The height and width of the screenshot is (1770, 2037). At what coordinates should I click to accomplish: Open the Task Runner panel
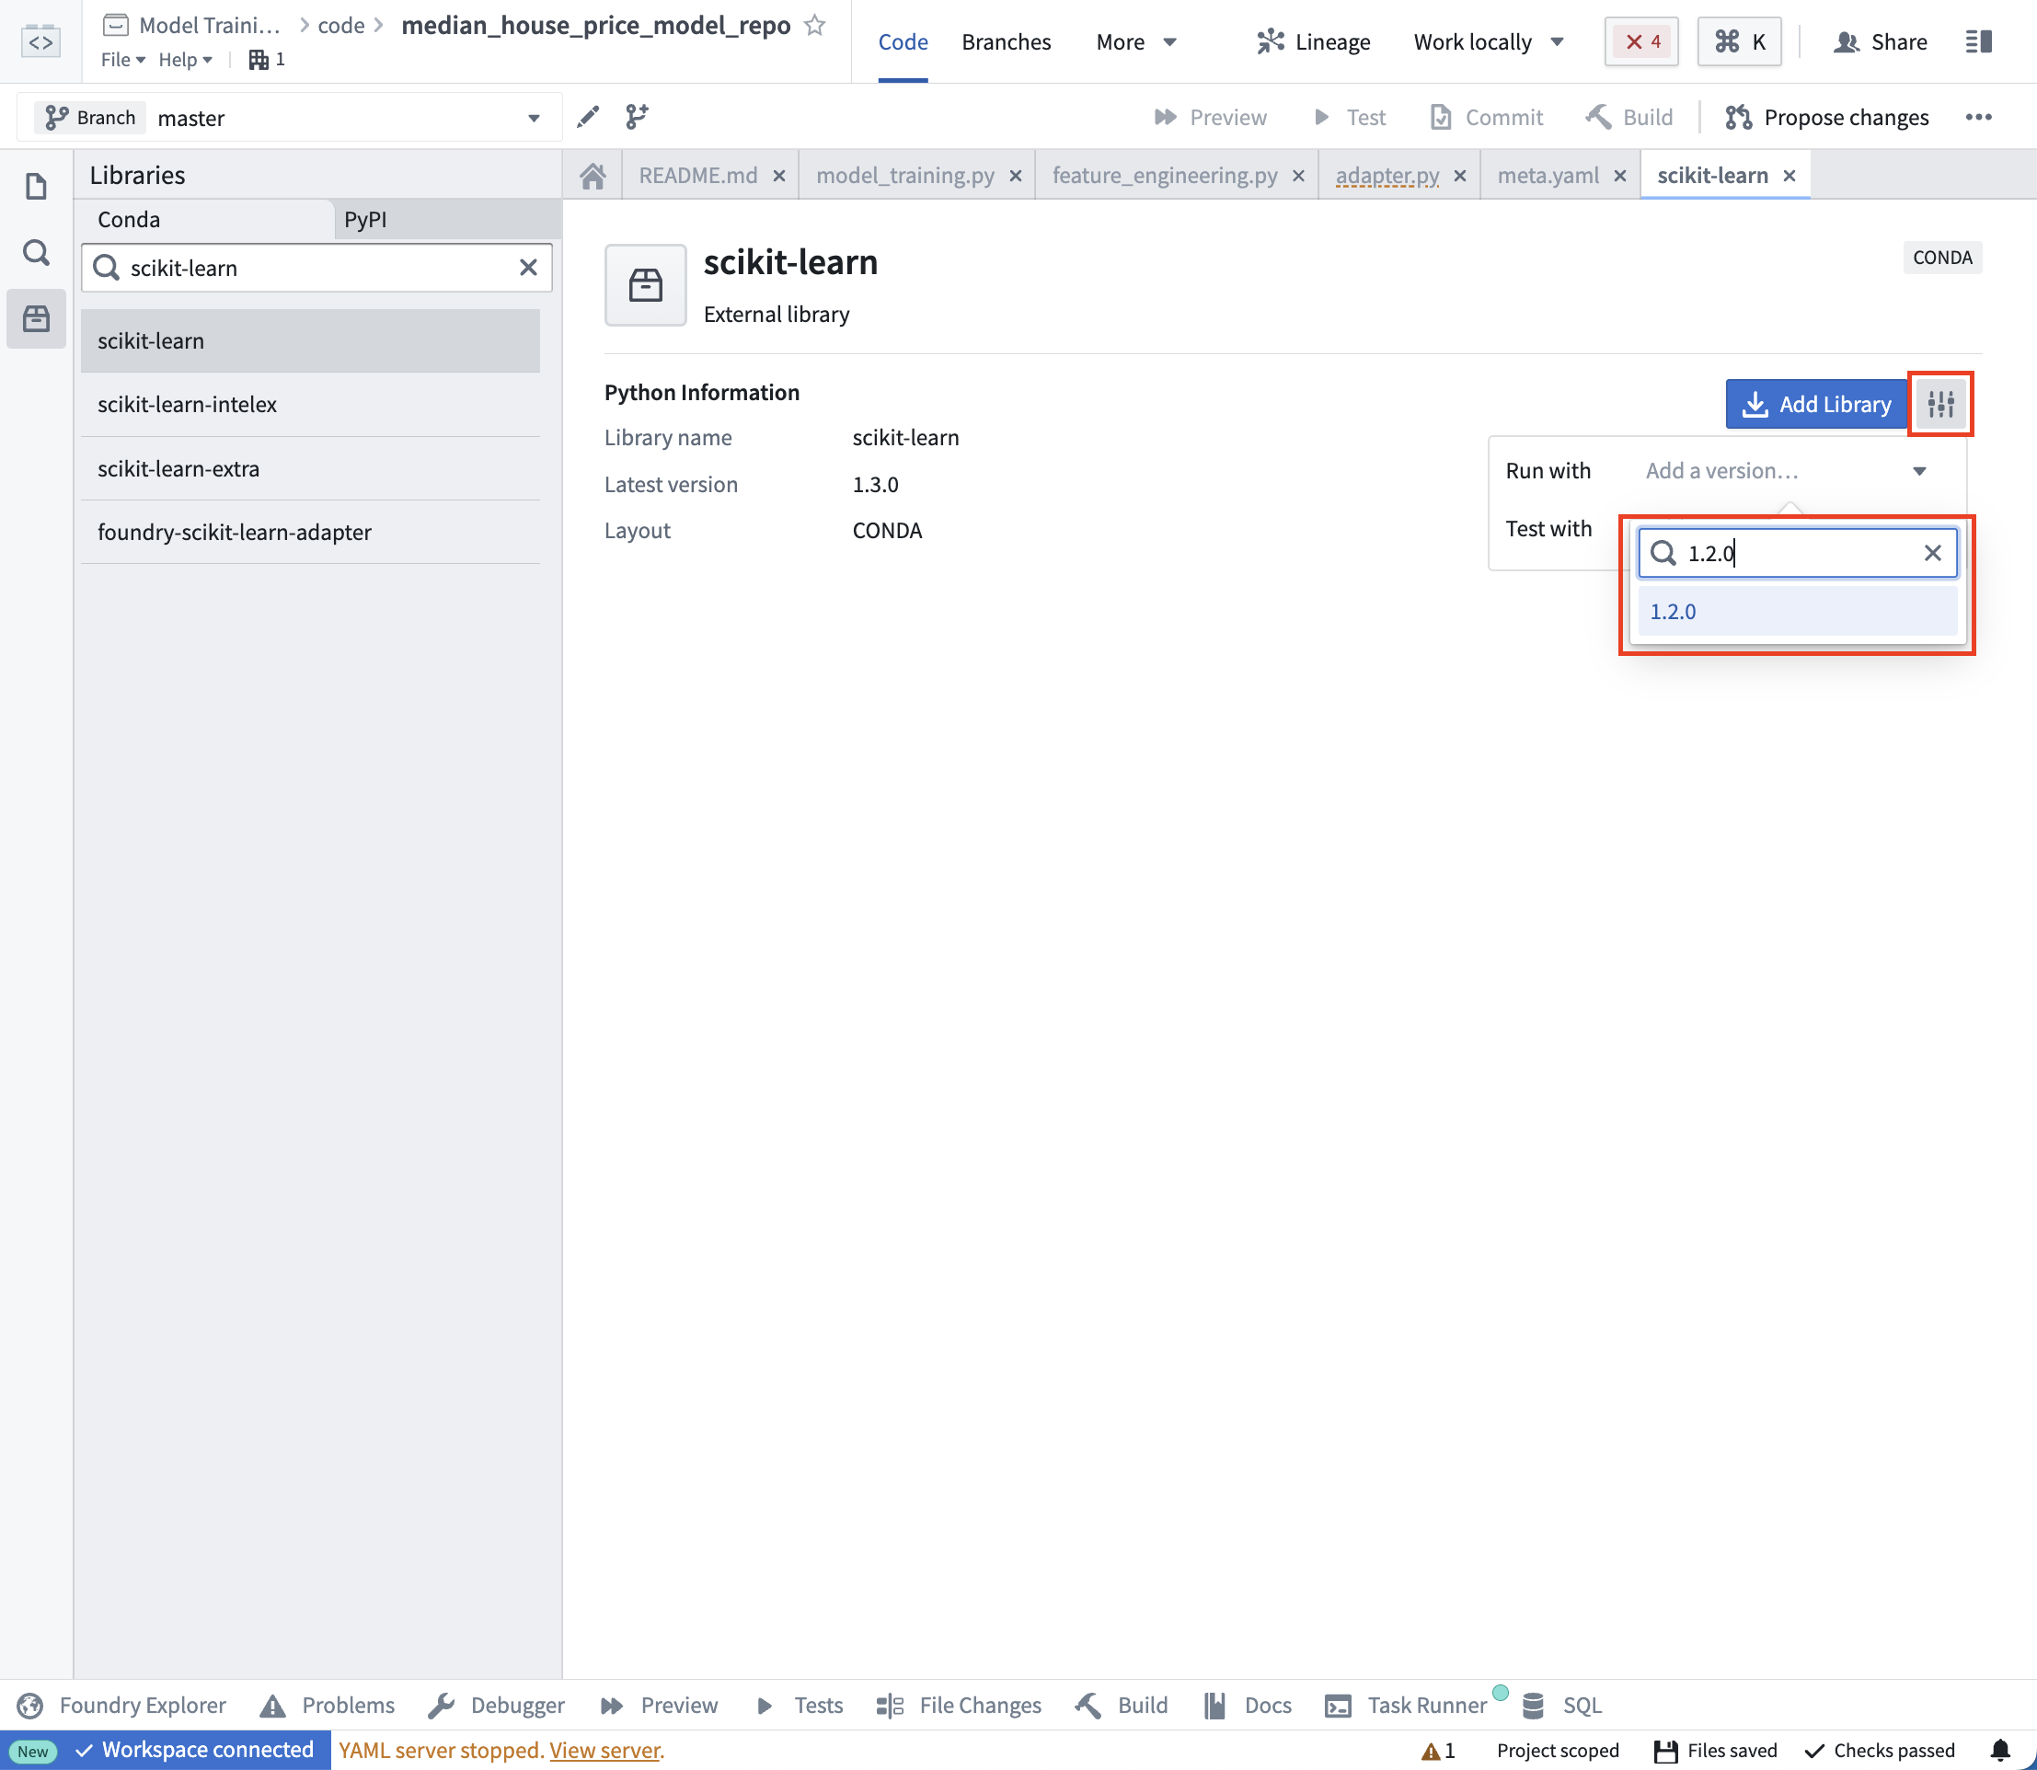(x=1406, y=1705)
